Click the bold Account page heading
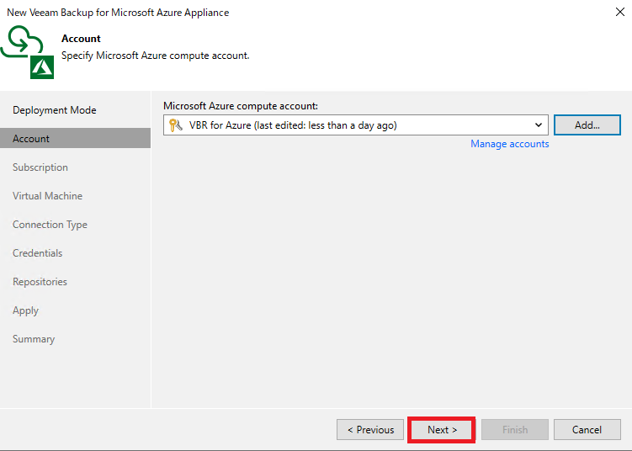This screenshot has height=451, width=632. tap(81, 39)
